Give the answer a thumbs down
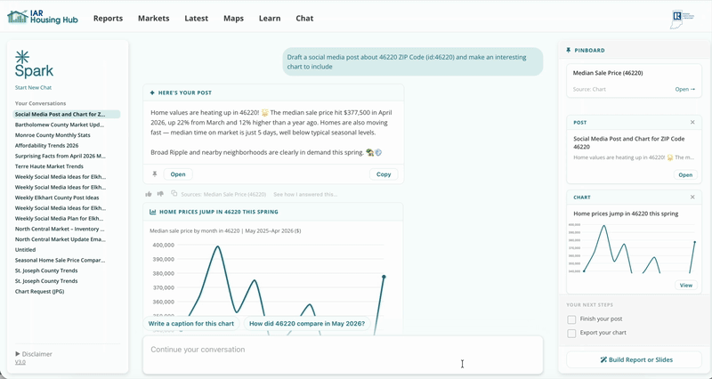 tap(160, 194)
